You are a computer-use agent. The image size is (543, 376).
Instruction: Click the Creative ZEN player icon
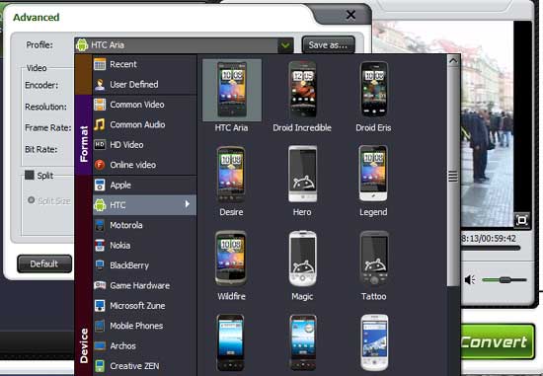point(100,365)
